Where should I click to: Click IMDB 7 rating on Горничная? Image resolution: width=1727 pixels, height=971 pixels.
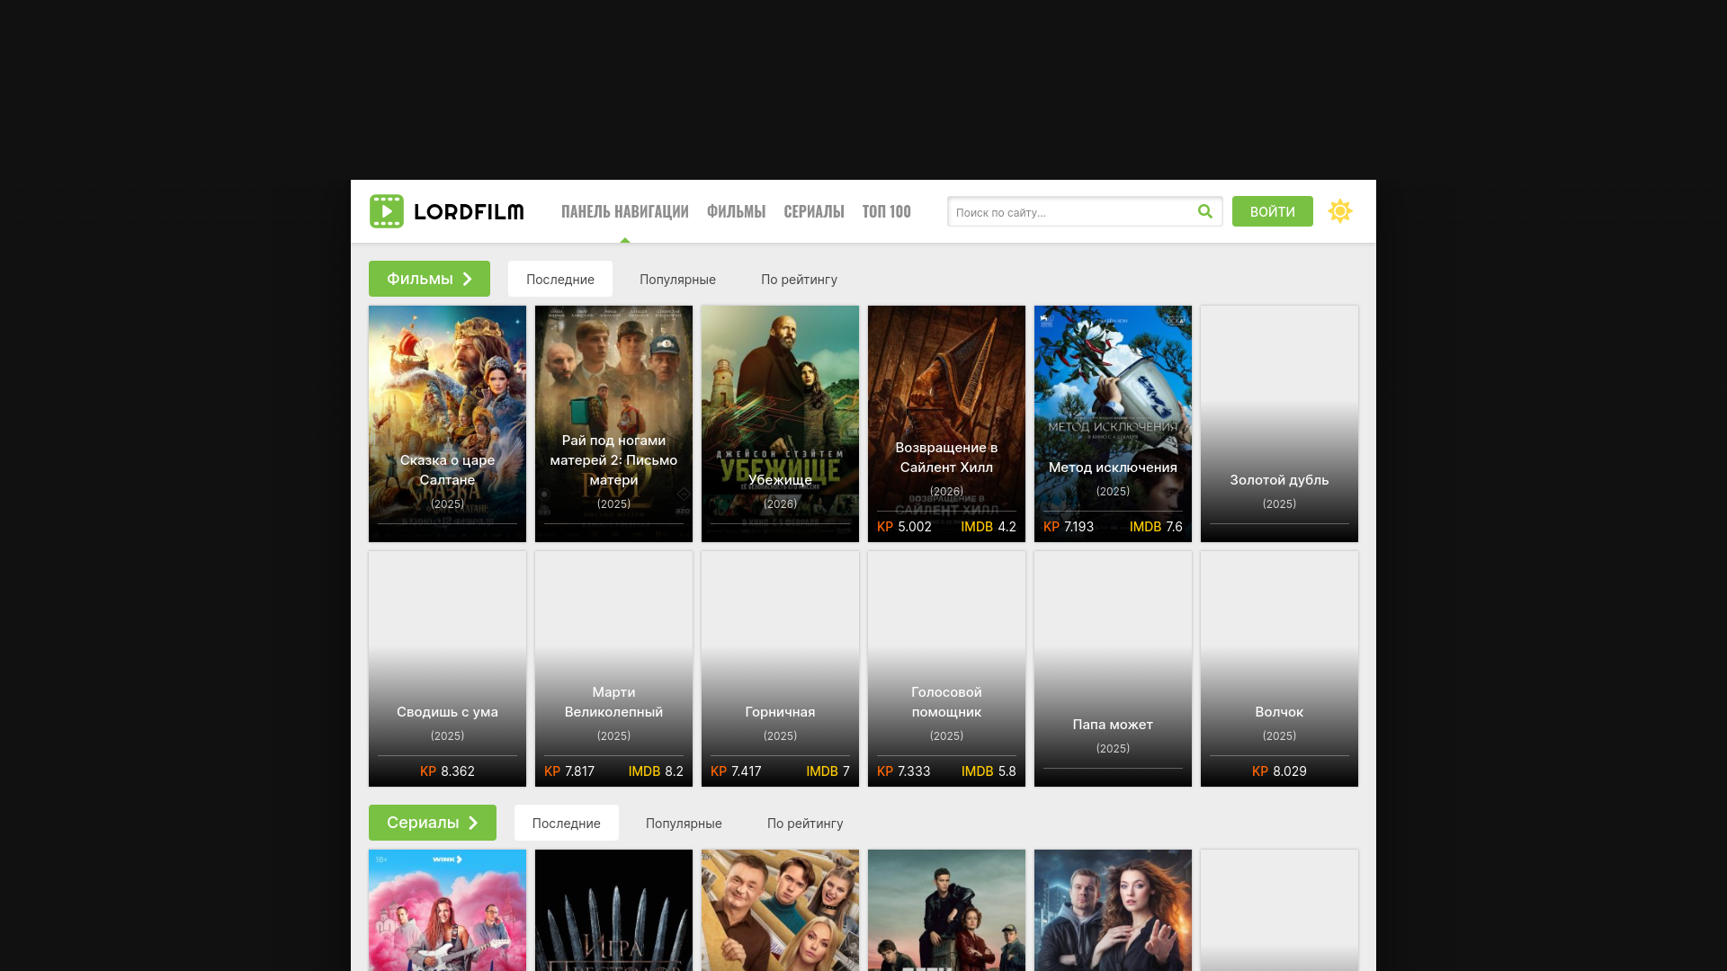pyautogui.click(x=828, y=771)
